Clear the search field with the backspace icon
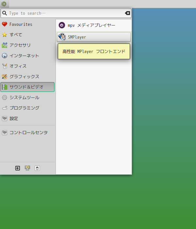Image resolution: width=196 pixels, height=229 pixels. point(127,13)
